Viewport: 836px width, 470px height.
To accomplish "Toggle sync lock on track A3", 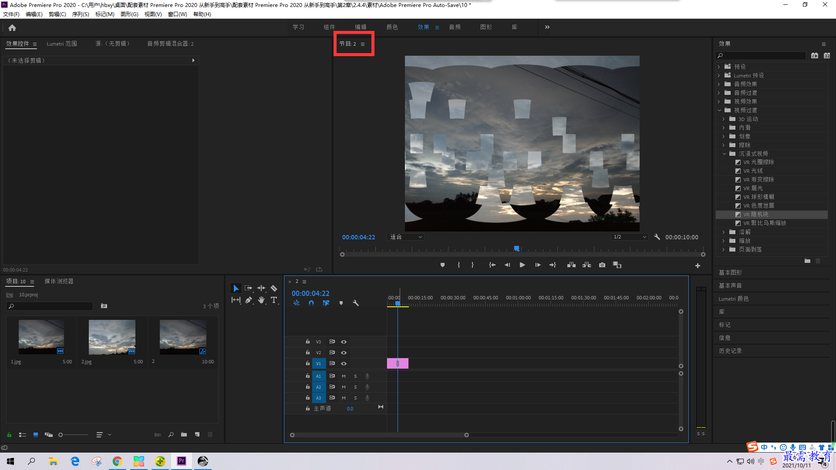I will [332, 398].
